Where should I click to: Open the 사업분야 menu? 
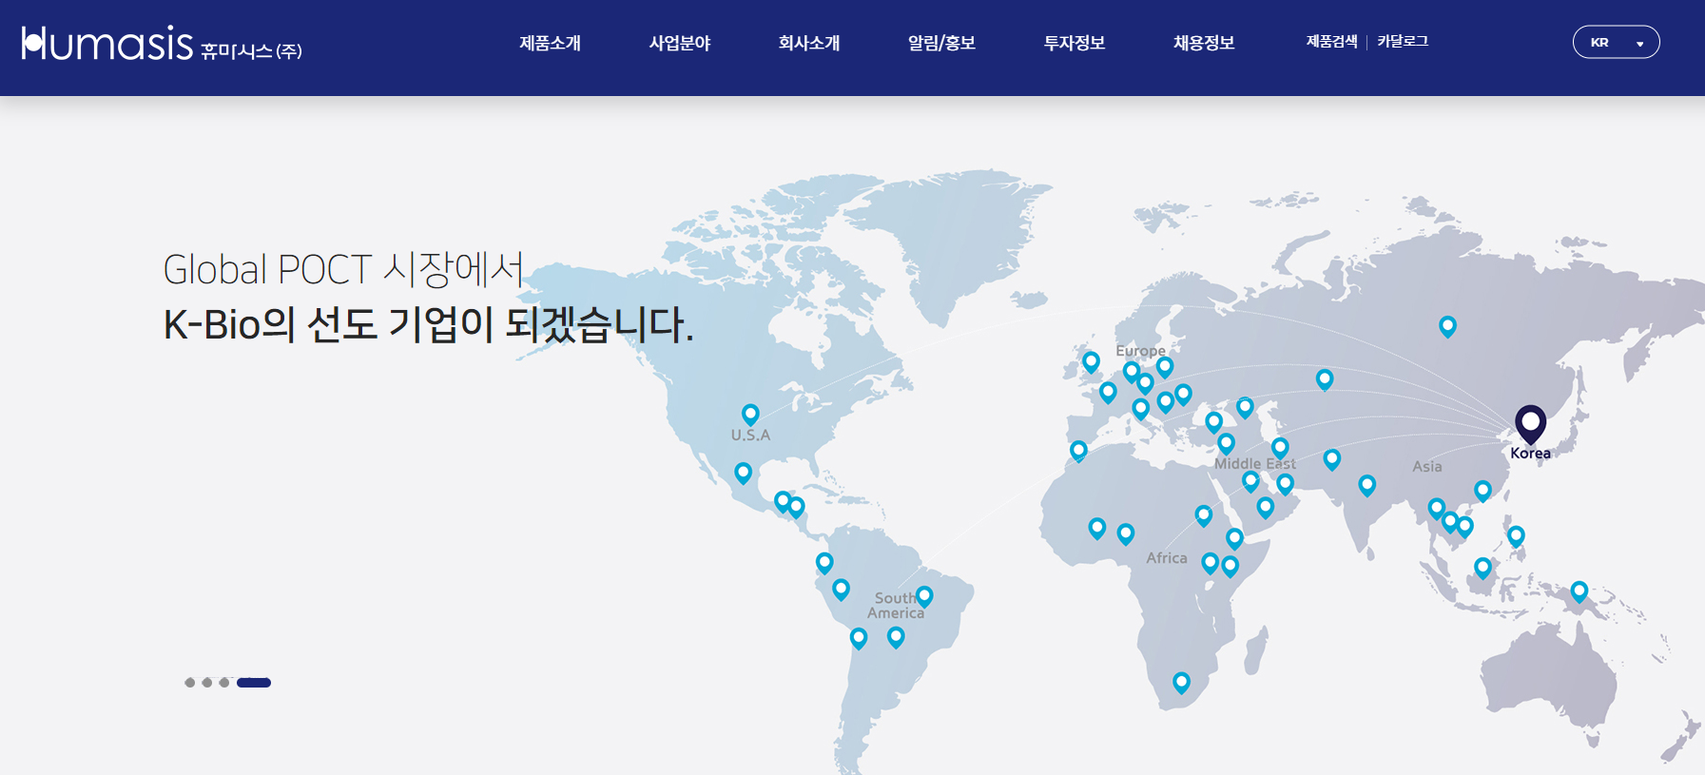pos(680,43)
